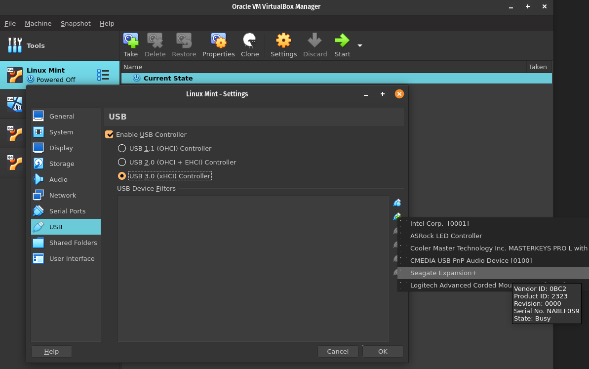Choose ASRock LED Controller device
This screenshot has height=369, width=589.
pyautogui.click(x=493, y=236)
